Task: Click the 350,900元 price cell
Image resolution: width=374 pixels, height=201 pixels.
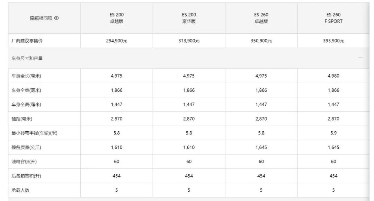Action: tap(261, 41)
